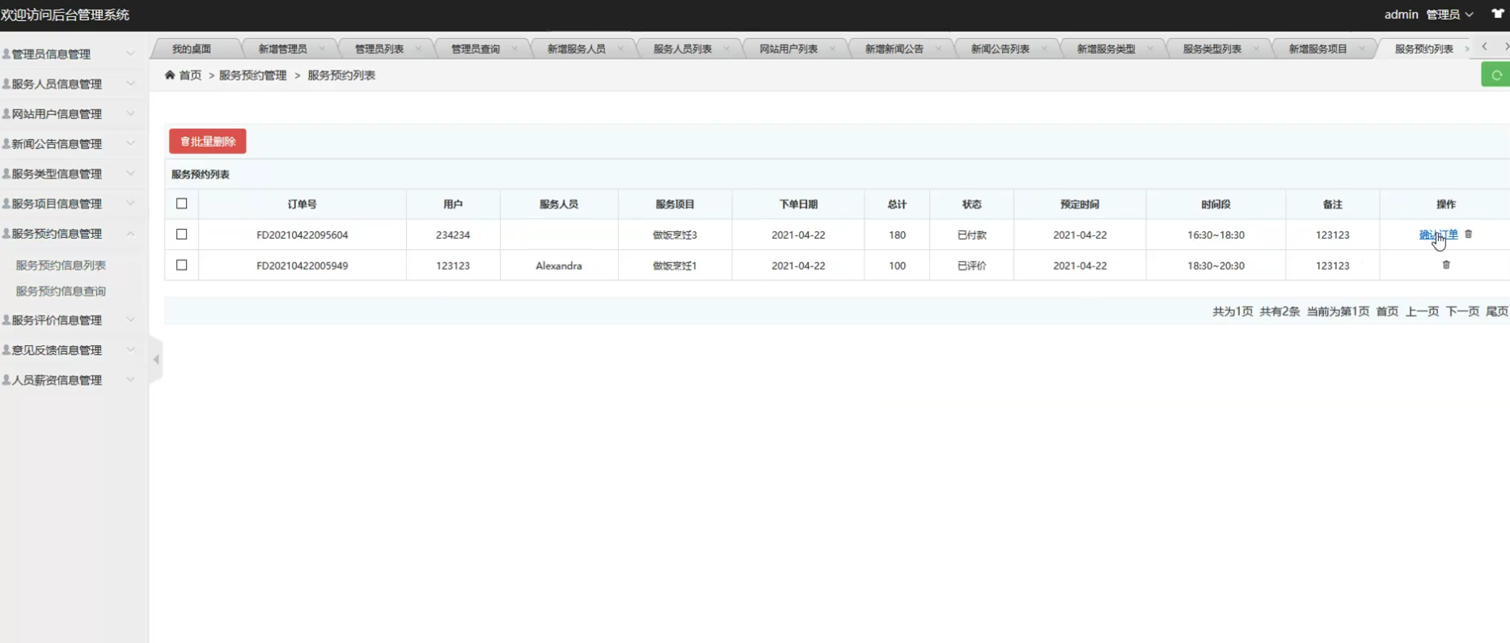The image size is (1510, 643).
Task: Delete order FD20210422095604 with trash icon
Action: (x=1469, y=235)
